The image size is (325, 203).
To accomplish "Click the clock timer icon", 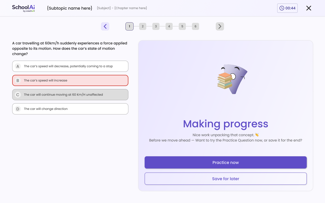I will click(x=282, y=8).
